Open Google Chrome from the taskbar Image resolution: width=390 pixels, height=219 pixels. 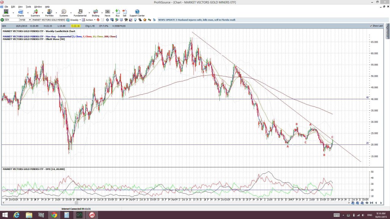tap(54, 215)
